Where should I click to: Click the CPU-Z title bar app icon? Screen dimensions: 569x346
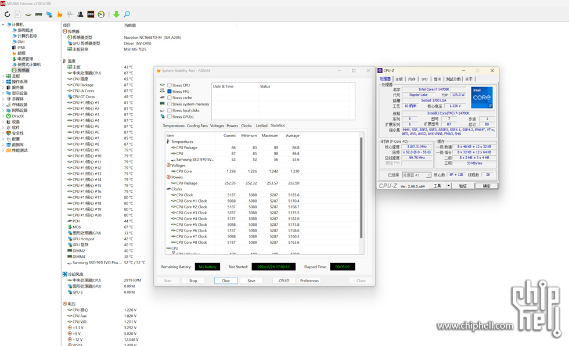pos(380,71)
